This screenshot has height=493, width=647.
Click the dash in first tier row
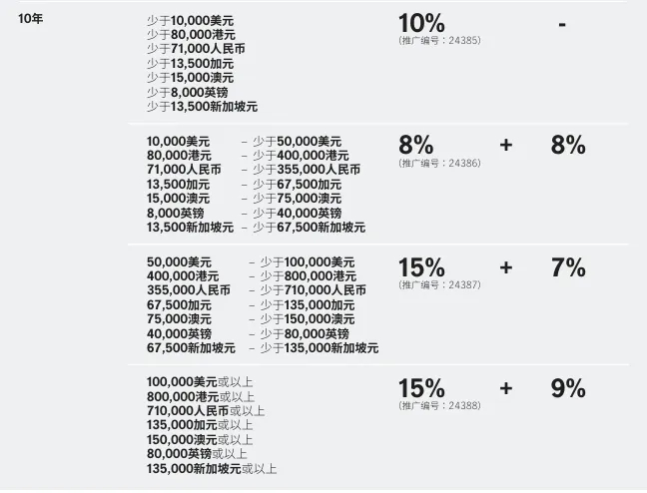click(x=562, y=25)
